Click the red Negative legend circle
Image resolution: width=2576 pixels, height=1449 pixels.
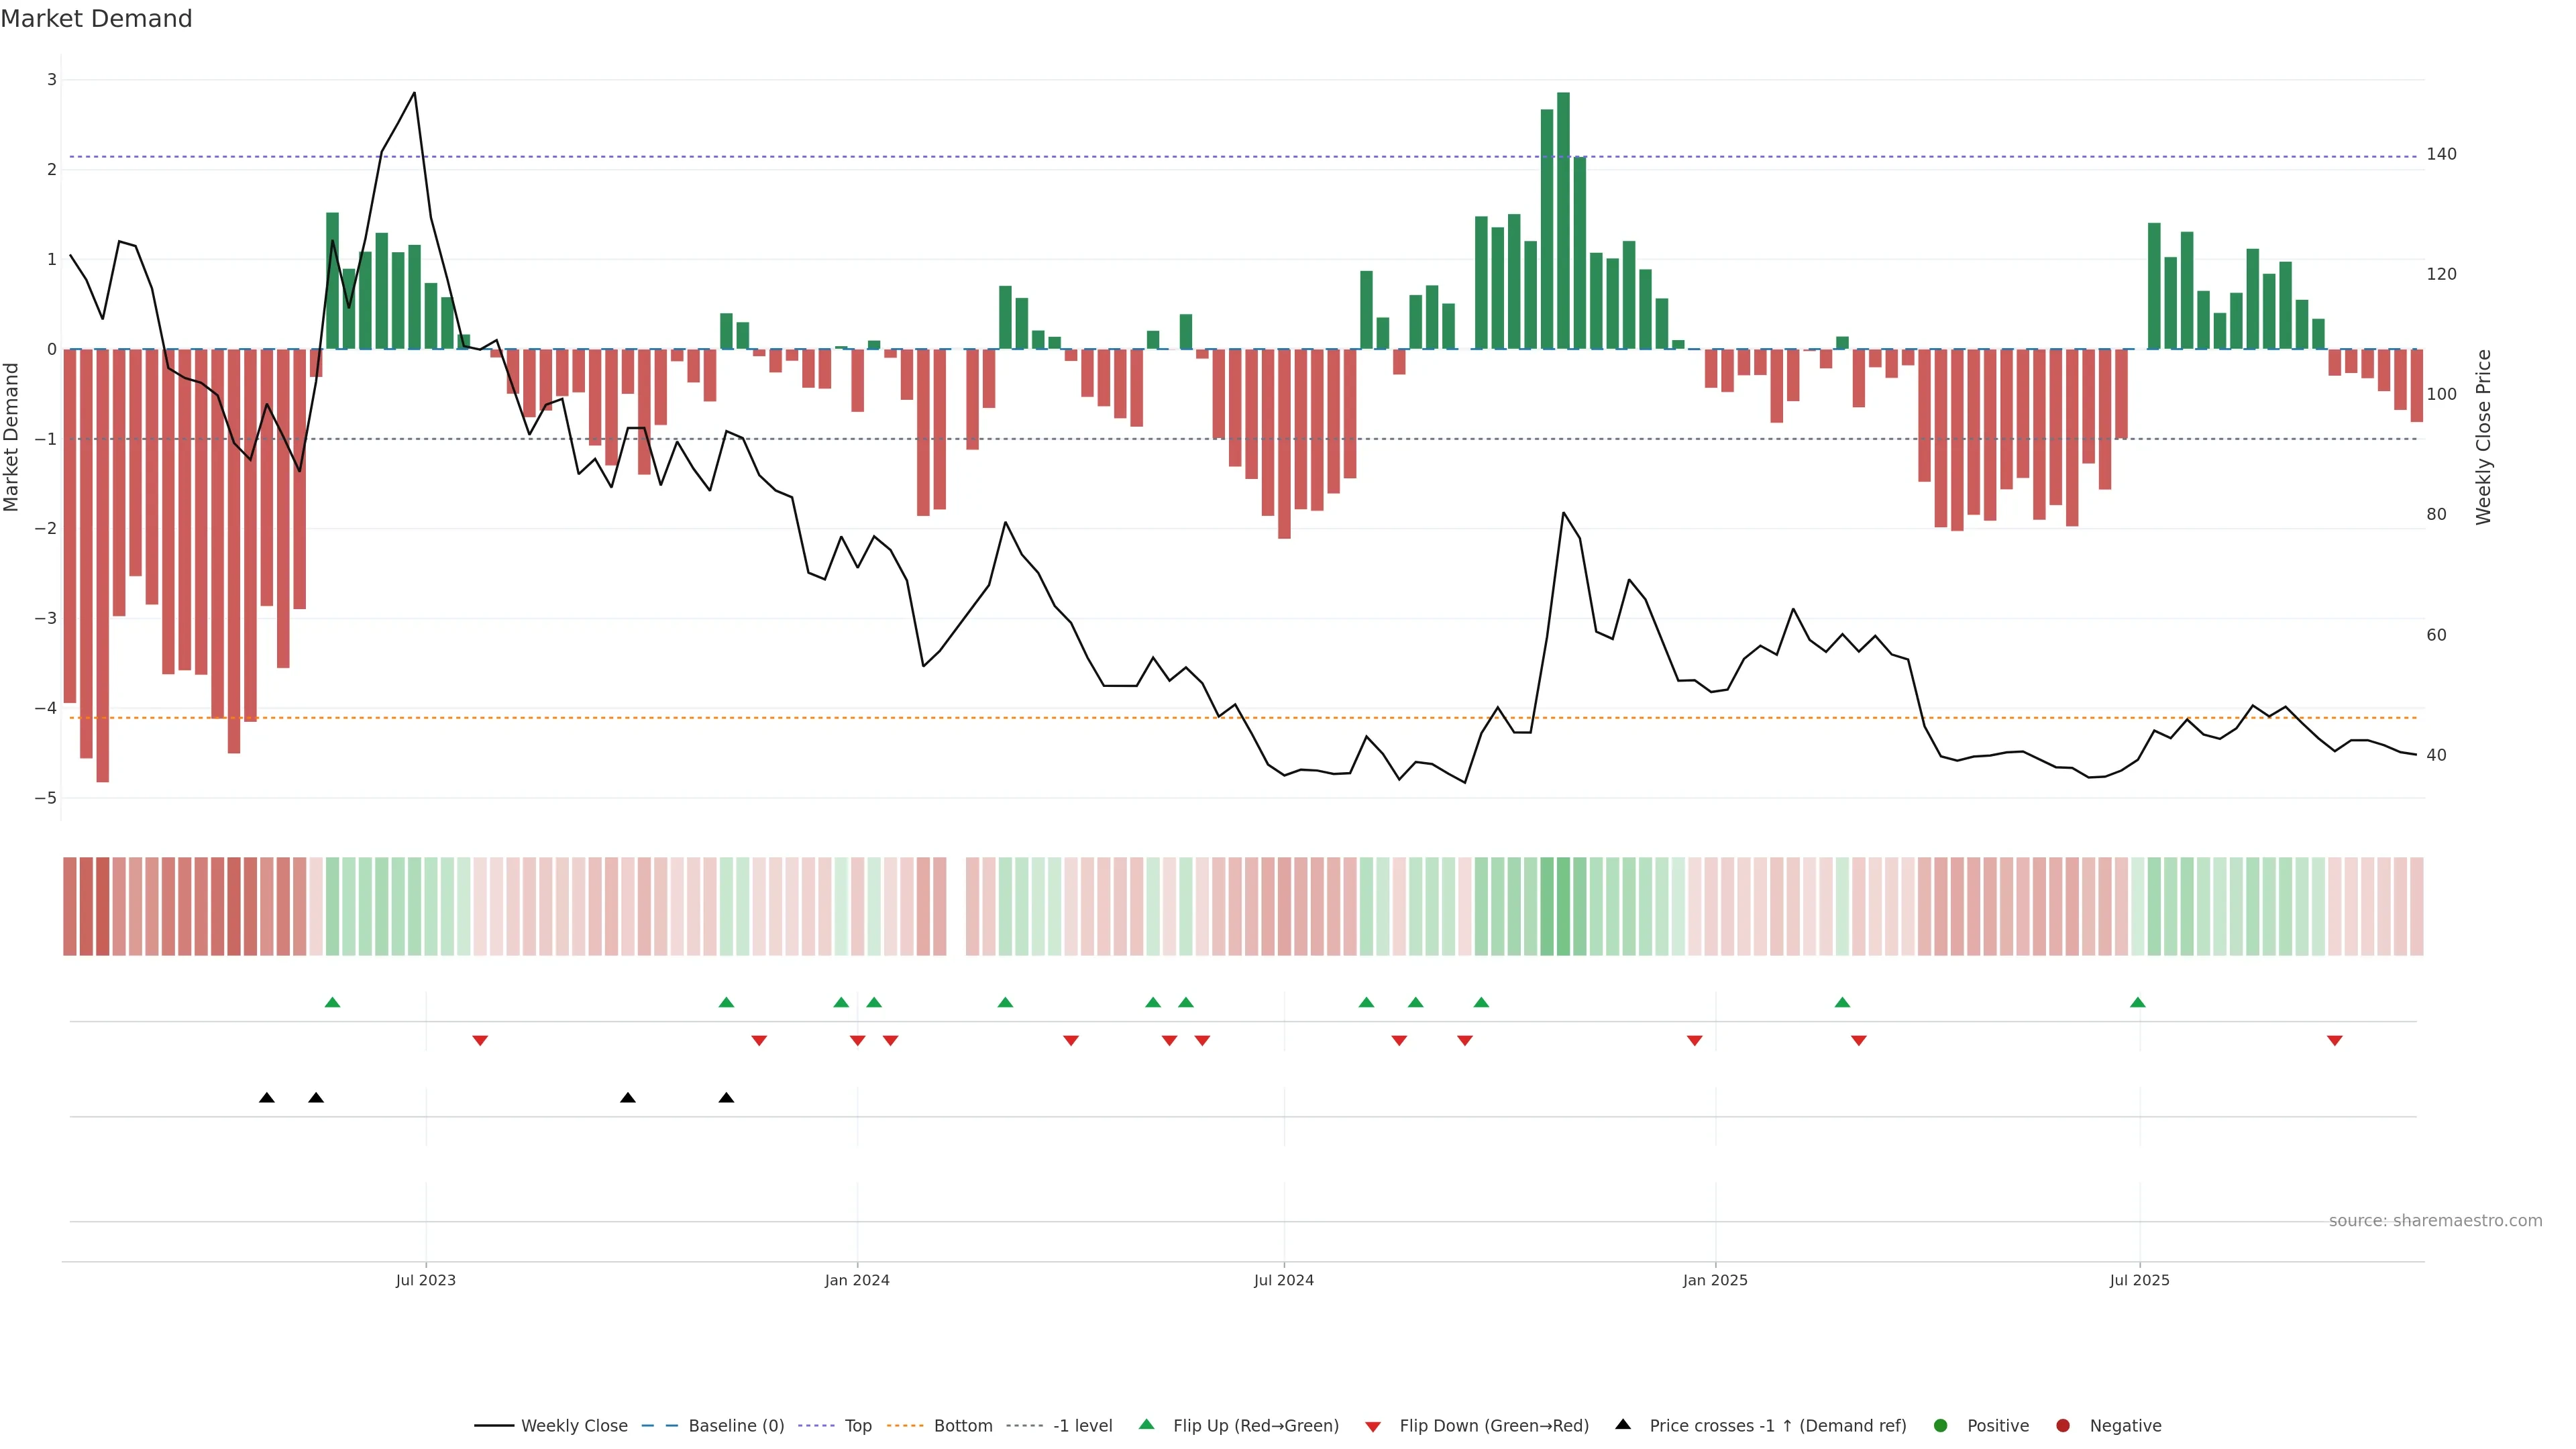pos(2063,1425)
